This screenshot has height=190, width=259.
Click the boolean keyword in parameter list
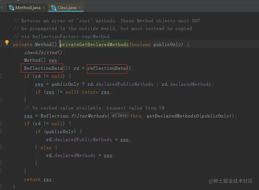click(141, 44)
